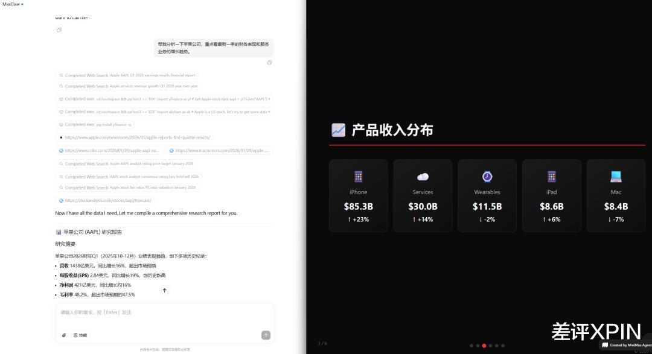Click the 'Created by MiniMax Agent' badge

click(x=626, y=346)
